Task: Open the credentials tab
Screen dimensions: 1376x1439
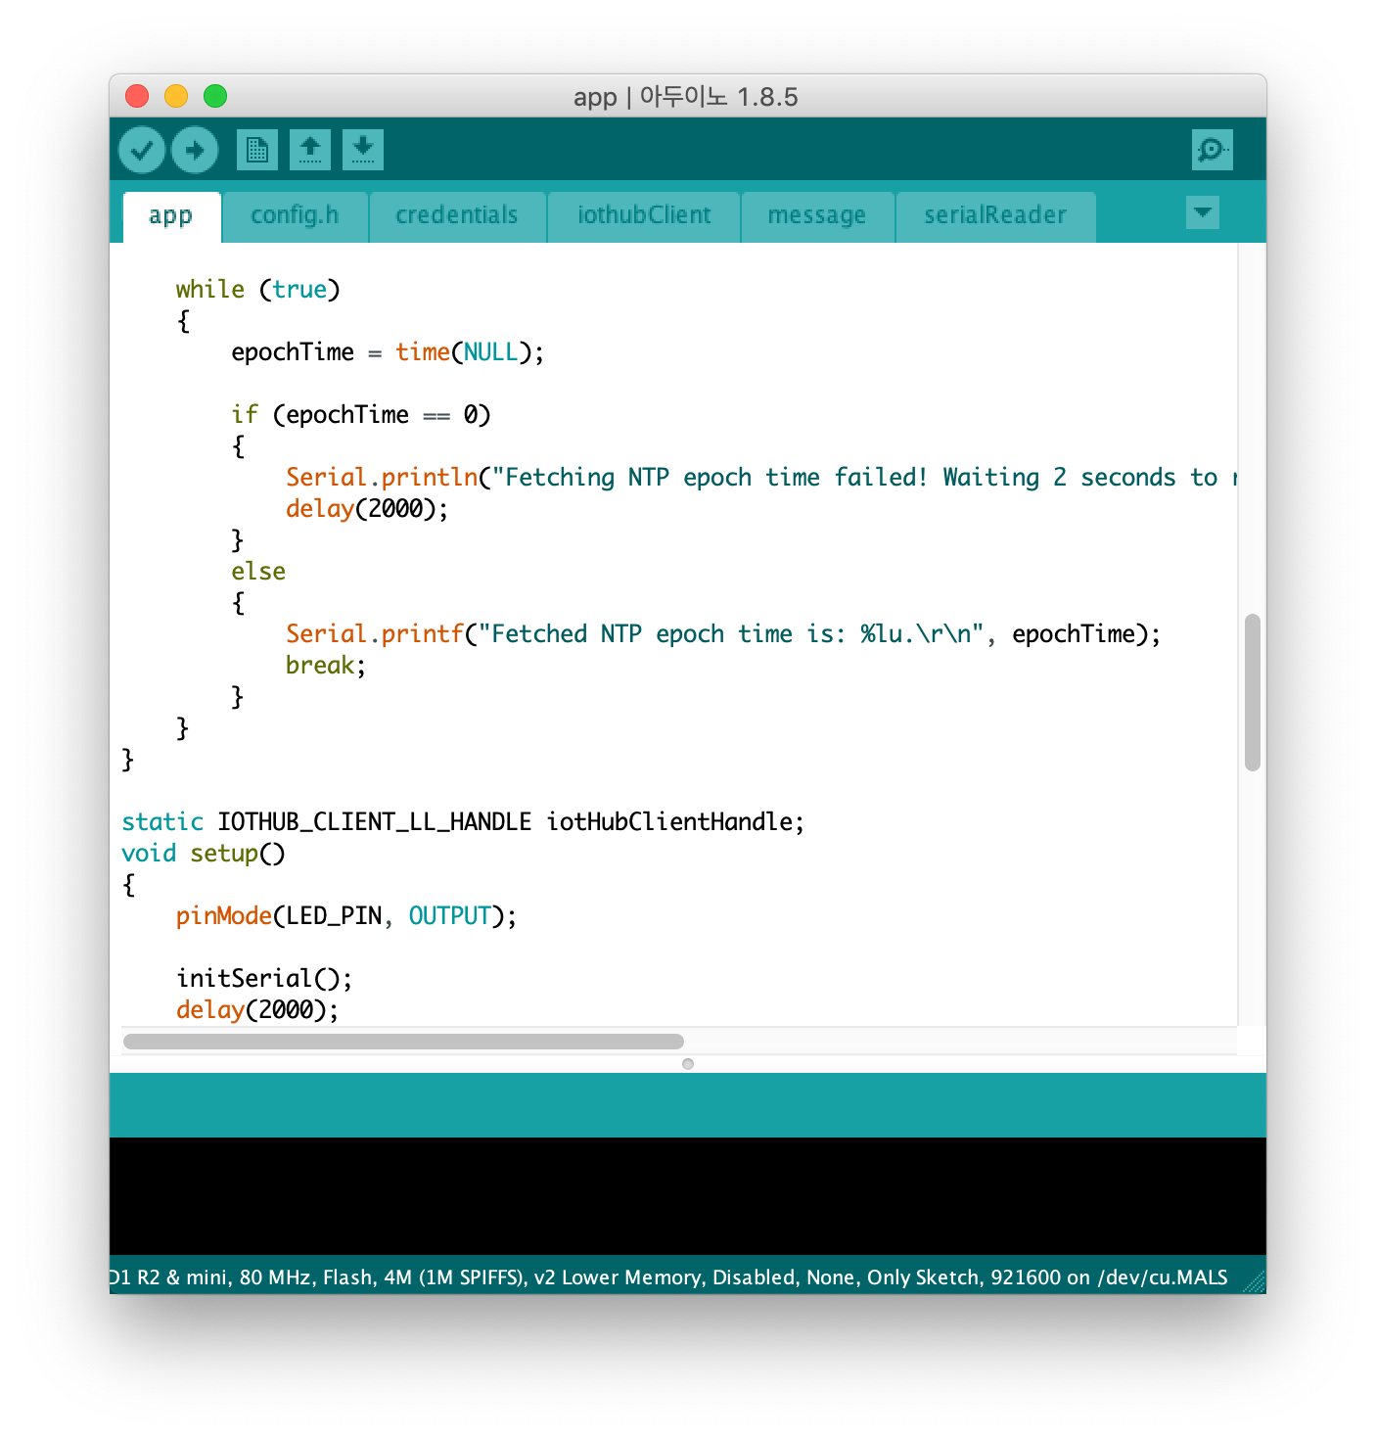Action: coord(457,216)
